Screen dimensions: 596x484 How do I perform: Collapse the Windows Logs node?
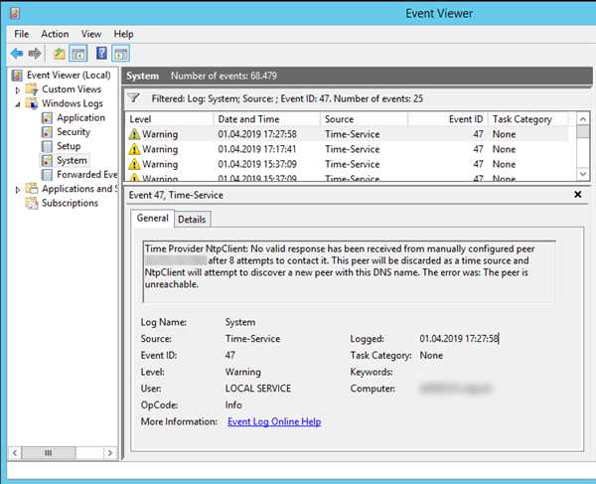18,104
